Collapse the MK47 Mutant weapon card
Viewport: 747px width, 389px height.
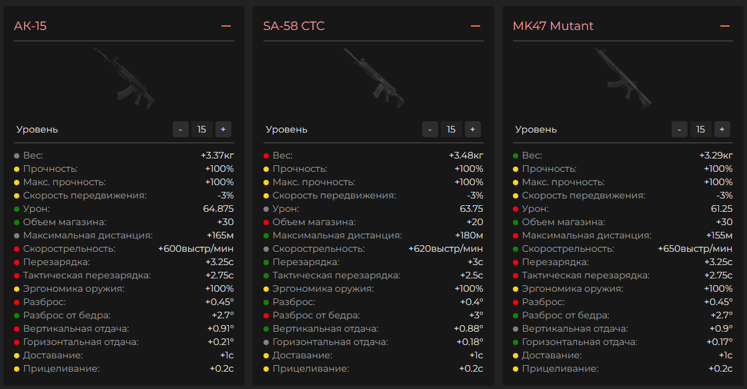pyautogui.click(x=724, y=26)
